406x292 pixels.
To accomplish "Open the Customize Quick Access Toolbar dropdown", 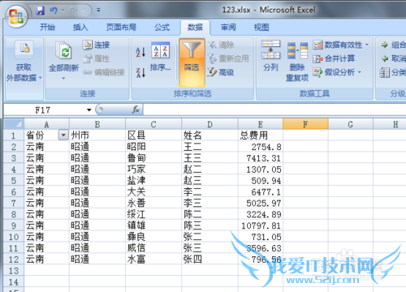I will [98, 11].
